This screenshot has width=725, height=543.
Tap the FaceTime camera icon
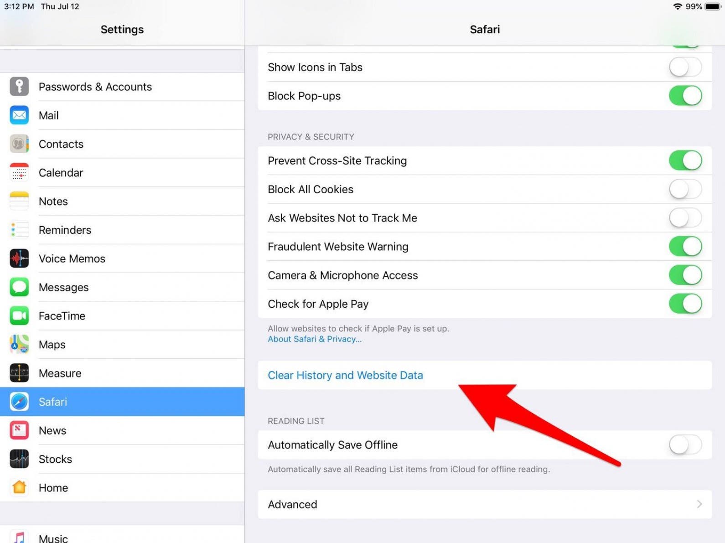pyautogui.click(x=19, y=316)
